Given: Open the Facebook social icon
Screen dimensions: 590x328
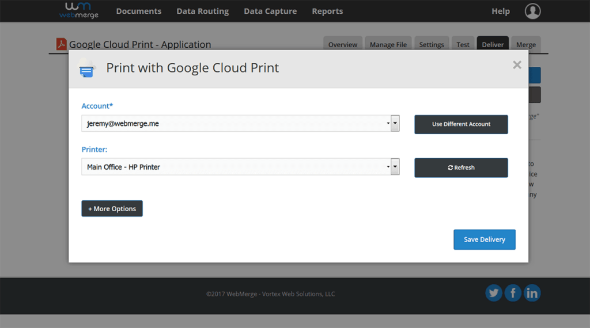Looking at the screenshot, I should coord(512,293).
